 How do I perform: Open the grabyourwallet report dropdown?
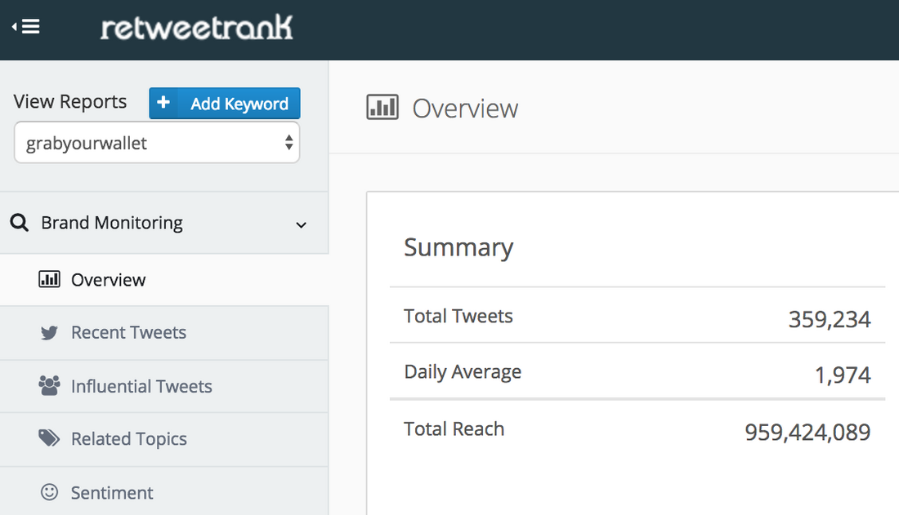coord(157,143)
